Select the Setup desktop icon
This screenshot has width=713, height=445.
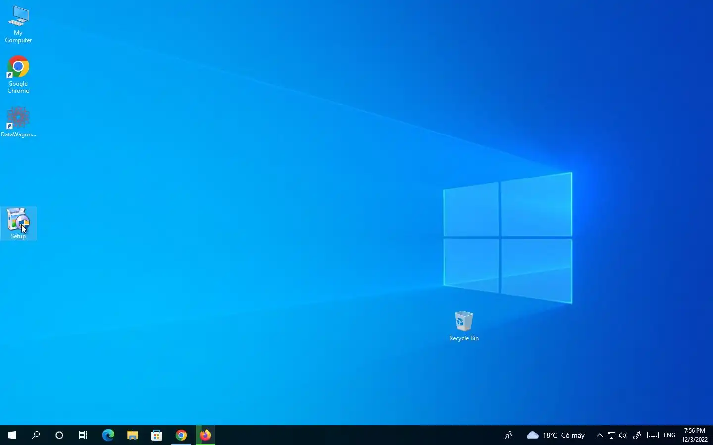18,223
